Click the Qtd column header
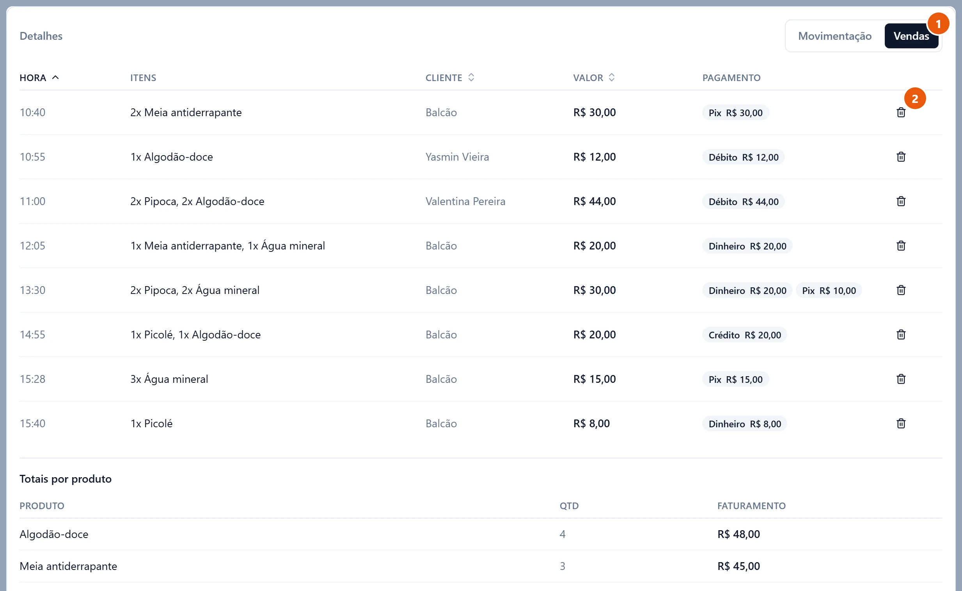The height and width of the screenshot is (591, 962). pos(569,506)
